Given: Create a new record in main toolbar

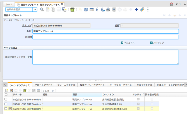Looking at the screenshot, I should click(x=47, y=9).
